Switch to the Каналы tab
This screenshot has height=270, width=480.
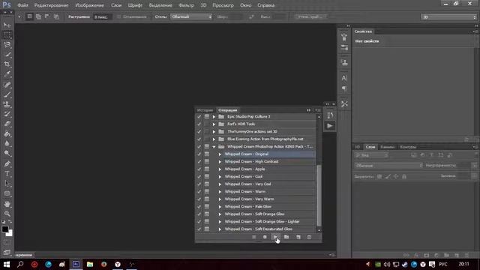point(387,147)
